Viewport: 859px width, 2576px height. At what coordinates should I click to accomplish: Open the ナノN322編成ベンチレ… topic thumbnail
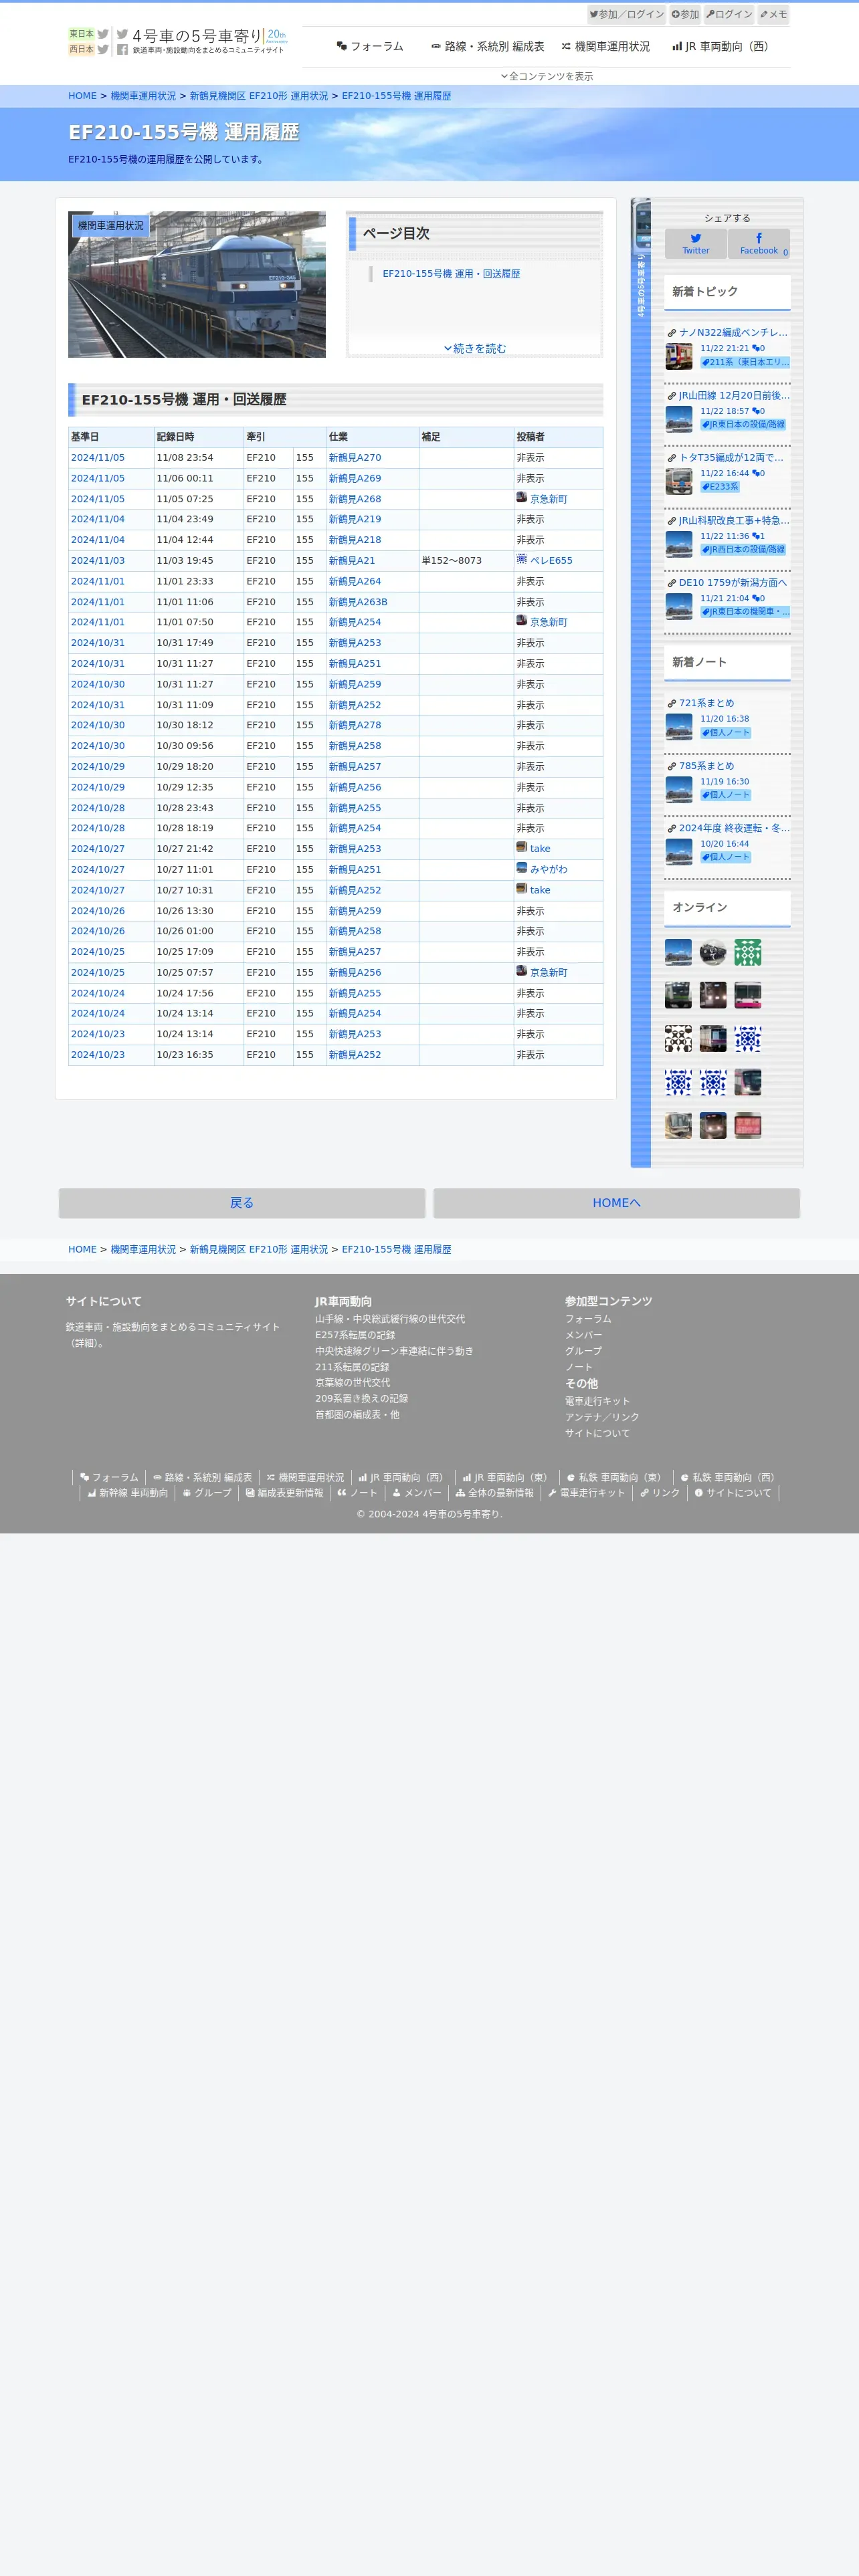point(679,356)
